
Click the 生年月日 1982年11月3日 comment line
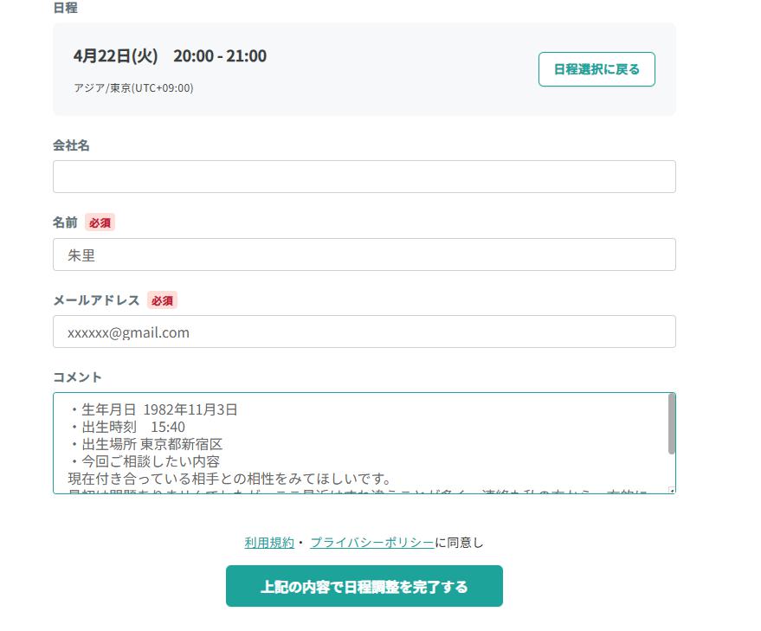153,409
